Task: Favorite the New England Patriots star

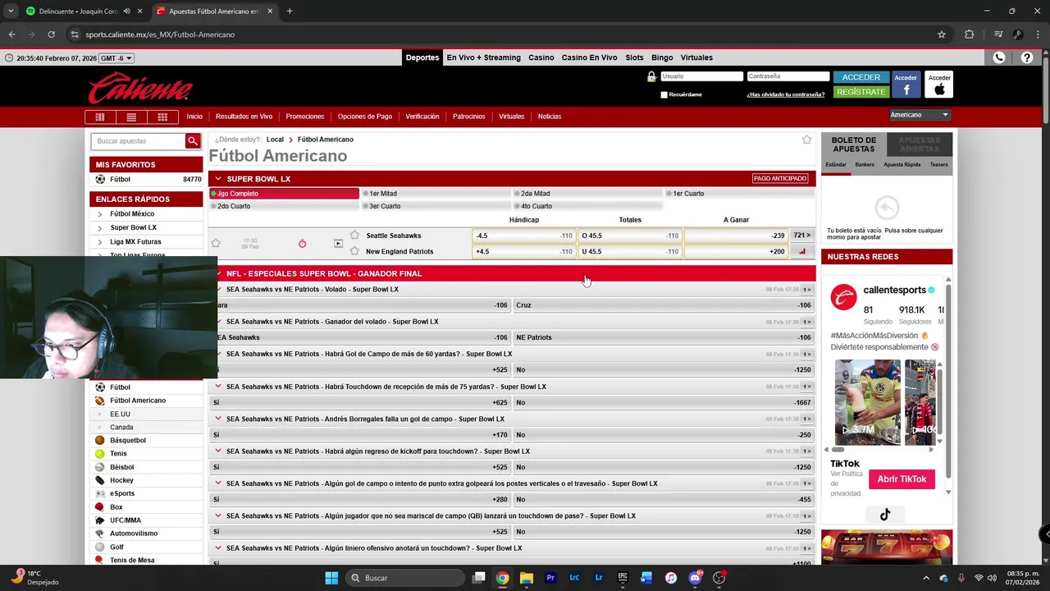Action: [x=354, y=251]
